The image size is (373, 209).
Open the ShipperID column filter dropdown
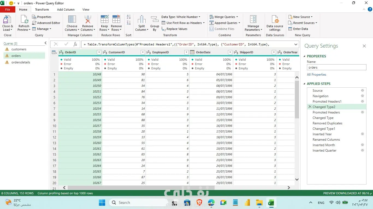pyautogui.click(x=274, y=52)
